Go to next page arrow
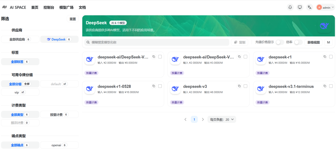The width and height of the screenshot is (336, 154). pos(203,119)
